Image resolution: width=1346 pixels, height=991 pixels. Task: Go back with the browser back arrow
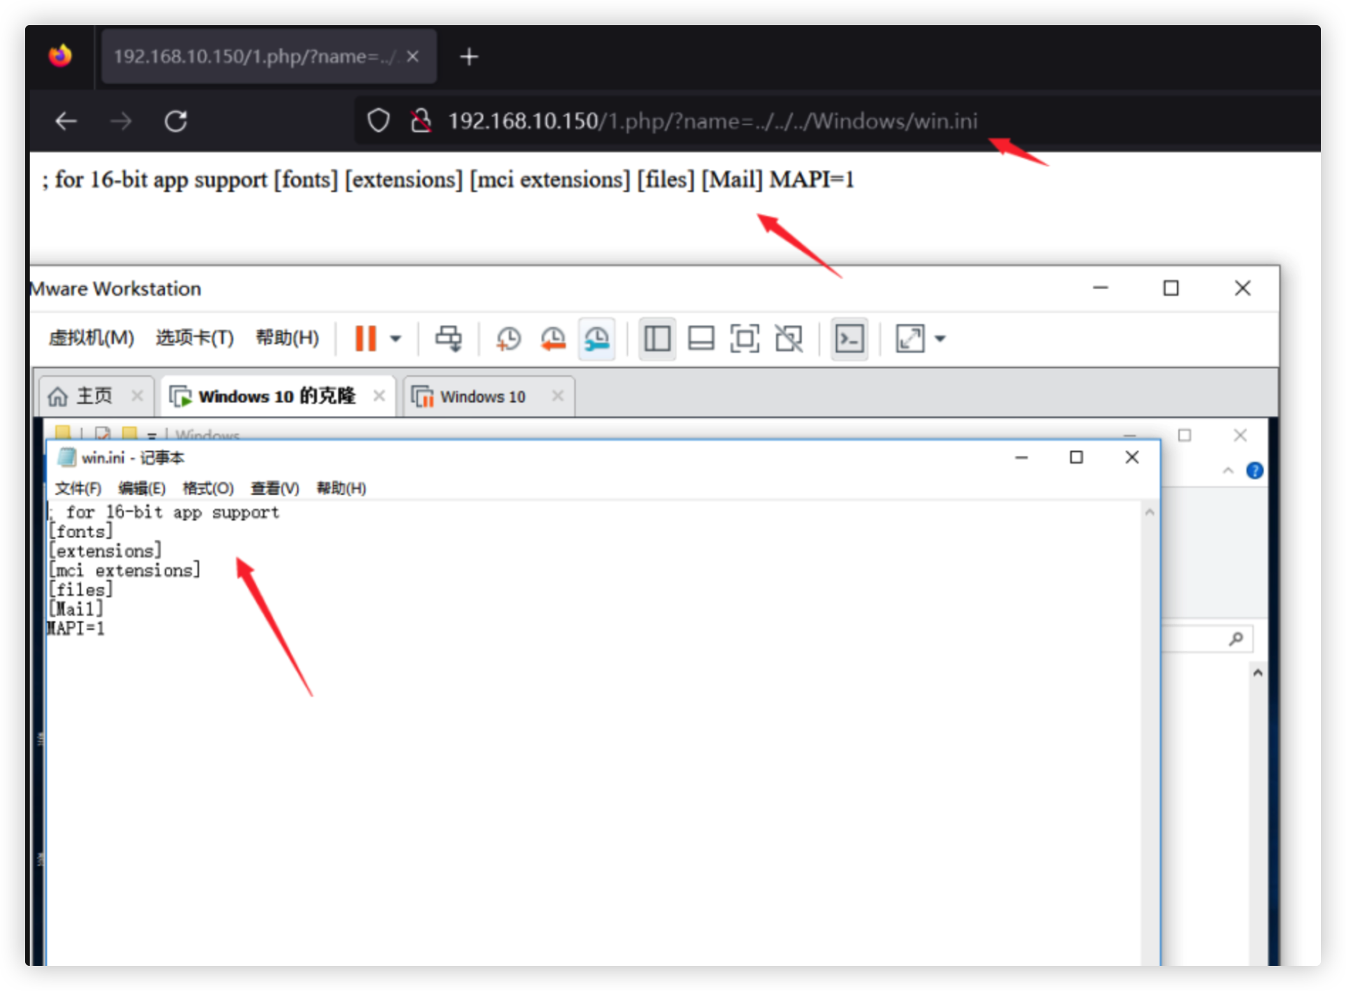66,122
